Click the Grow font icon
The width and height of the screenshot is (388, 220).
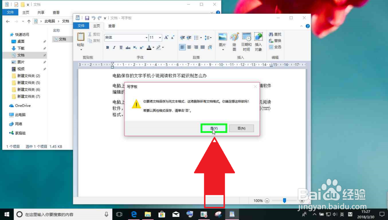(x=166, y=37)
